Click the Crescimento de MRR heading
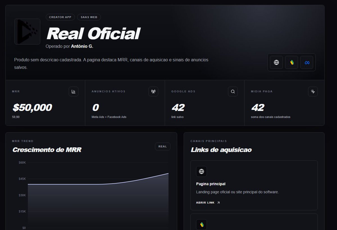Image resolution: width=337 pixels, height=230 pixels. 47,150
